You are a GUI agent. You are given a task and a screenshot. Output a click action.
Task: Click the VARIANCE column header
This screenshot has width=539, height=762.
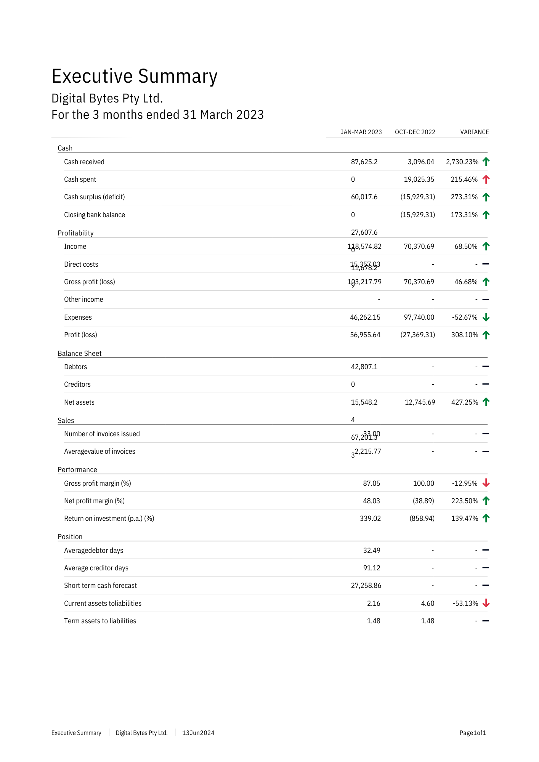coord(474,132)
